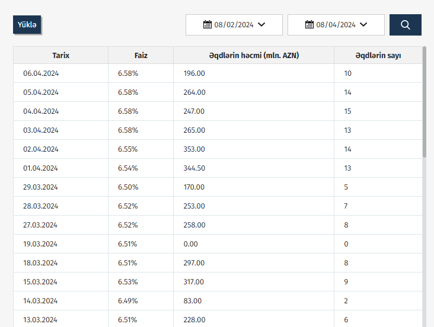Click the Tarix column header
434x327 pixels.
pos(60,56)
